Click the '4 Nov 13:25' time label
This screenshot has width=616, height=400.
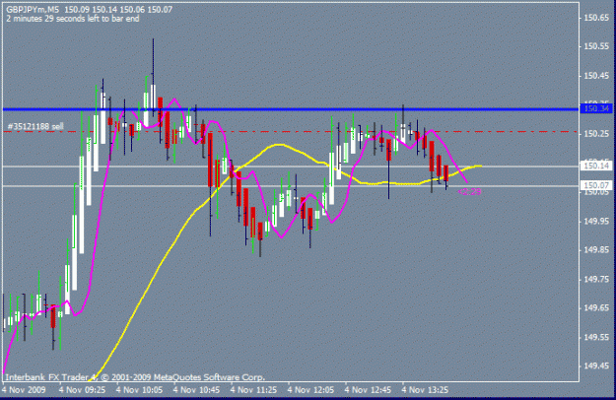[425, 390]
